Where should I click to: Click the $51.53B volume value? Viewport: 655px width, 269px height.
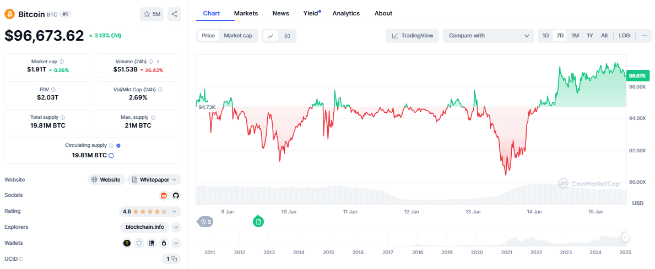coord(125,70)
